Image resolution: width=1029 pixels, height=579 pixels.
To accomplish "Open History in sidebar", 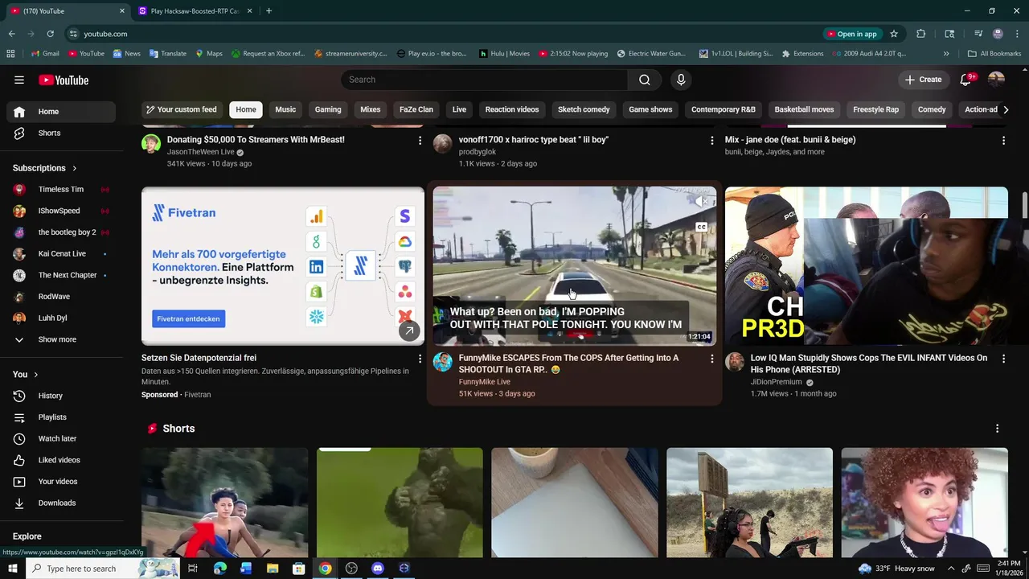I will (x=61, y=396).
